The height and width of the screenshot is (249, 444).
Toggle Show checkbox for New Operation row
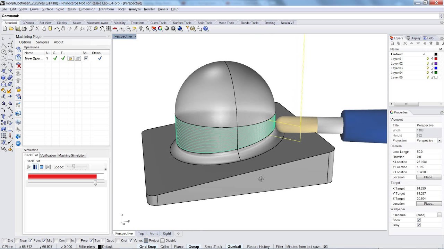pyautogui.click(x=86, y=58)
